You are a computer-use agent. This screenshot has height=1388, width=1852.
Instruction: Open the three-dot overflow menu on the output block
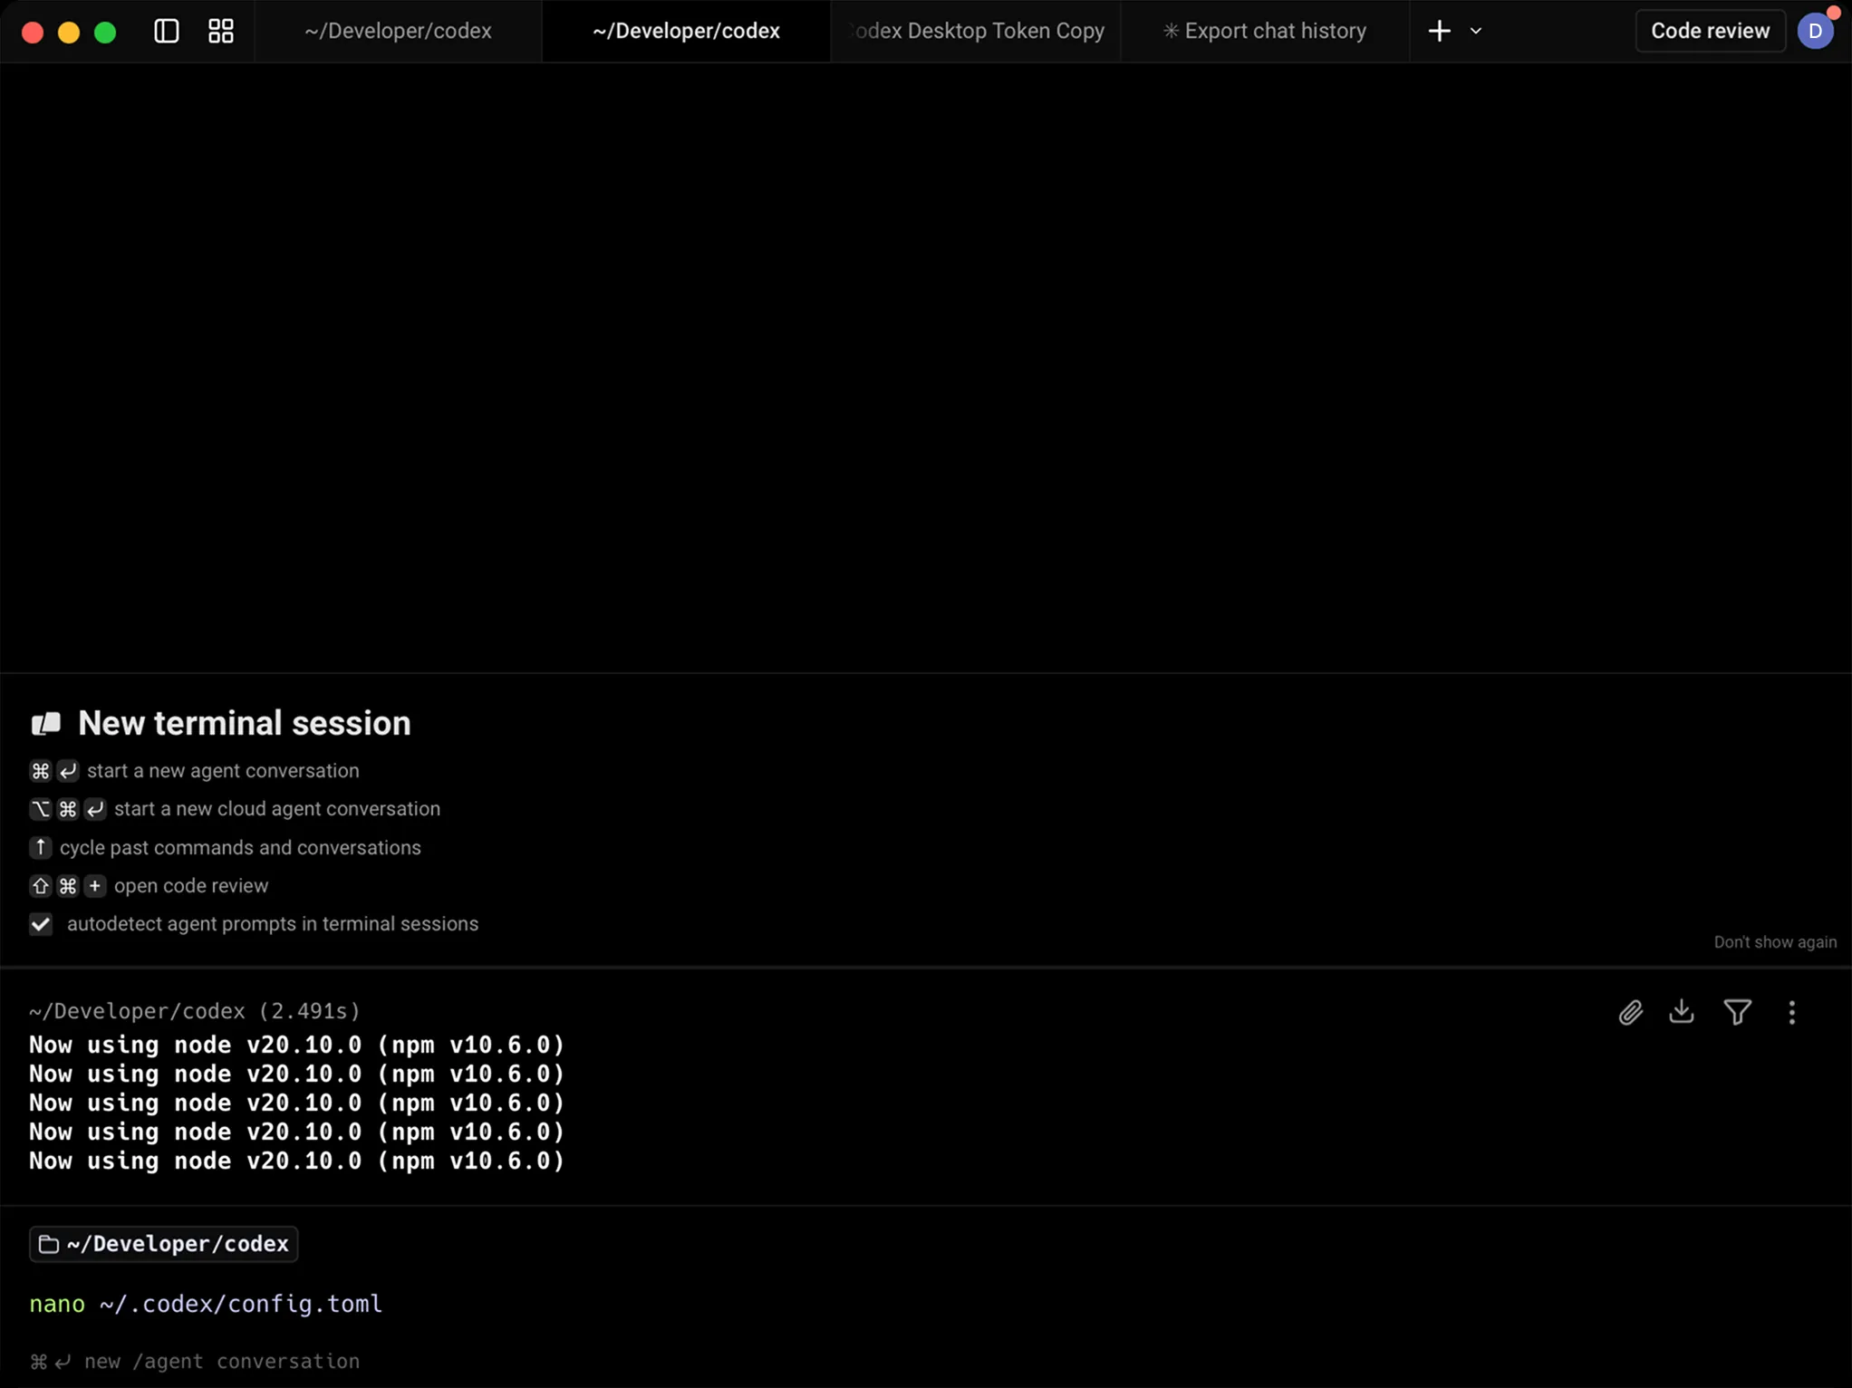pyautogui.click(x=1791, y=1012)
